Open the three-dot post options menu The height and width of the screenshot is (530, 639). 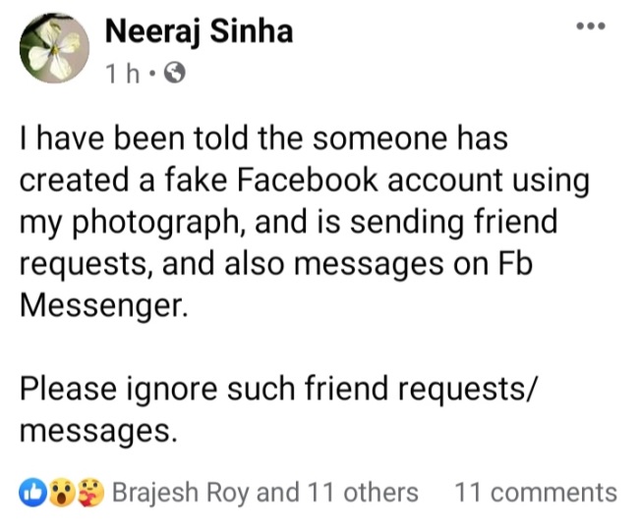(590, 26)
